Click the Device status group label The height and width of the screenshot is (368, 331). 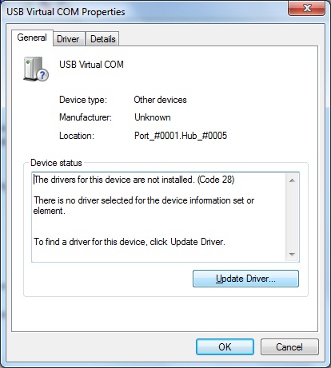pos(56,163)
